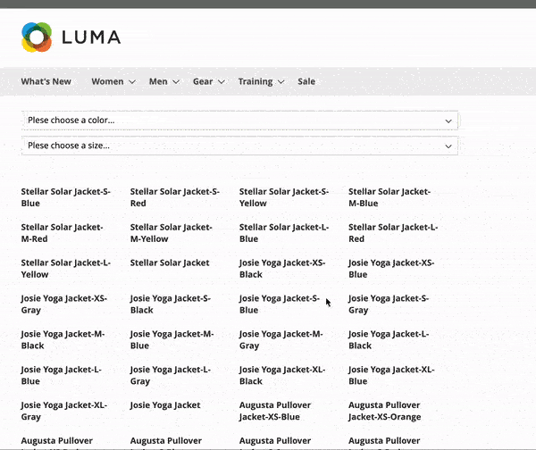Expand the Gear menu chevron

(x=222, y=82)
